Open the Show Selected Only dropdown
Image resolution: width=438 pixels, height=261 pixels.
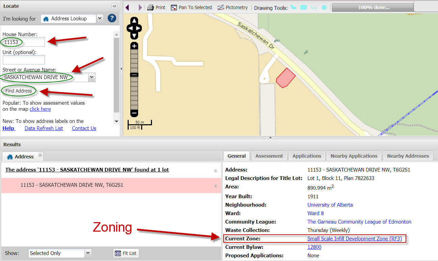tap(88, 253)
